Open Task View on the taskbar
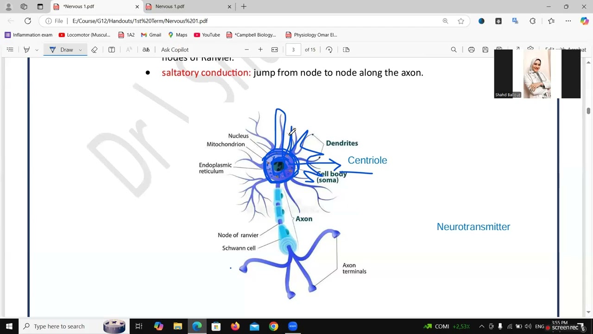Screen dimensions: 593x334 [x=139, y=326]
